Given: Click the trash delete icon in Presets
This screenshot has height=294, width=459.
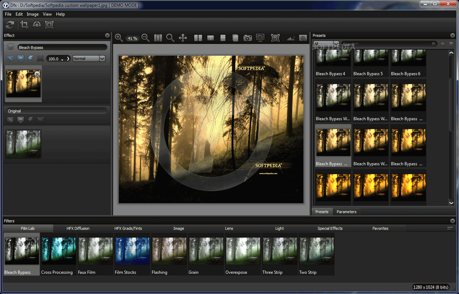Looking at the screenshot, I should [451, 44].
